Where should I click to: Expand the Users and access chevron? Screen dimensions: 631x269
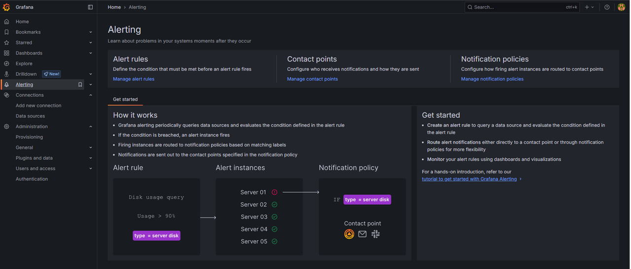(91, 169)
